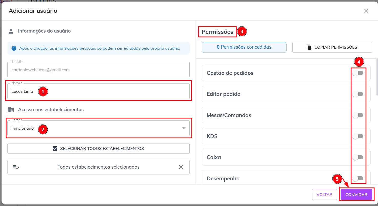Enable the KDS permission switch

tap(358, 136)
